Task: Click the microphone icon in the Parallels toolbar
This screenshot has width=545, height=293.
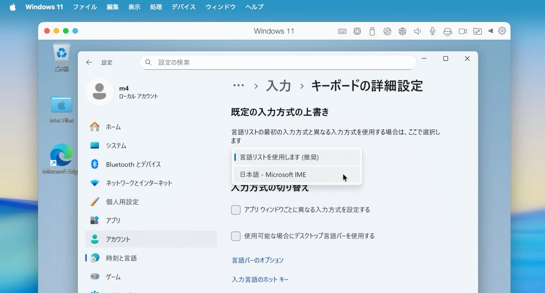Action: click(x=432, y=31)
